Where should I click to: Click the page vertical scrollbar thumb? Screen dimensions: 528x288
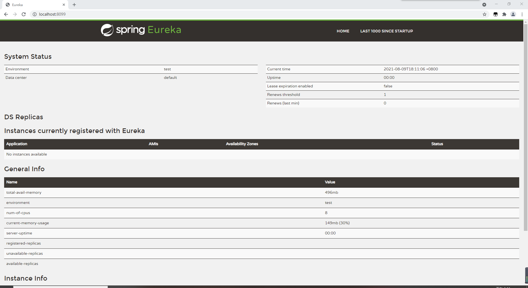click(x=526, y=128)
